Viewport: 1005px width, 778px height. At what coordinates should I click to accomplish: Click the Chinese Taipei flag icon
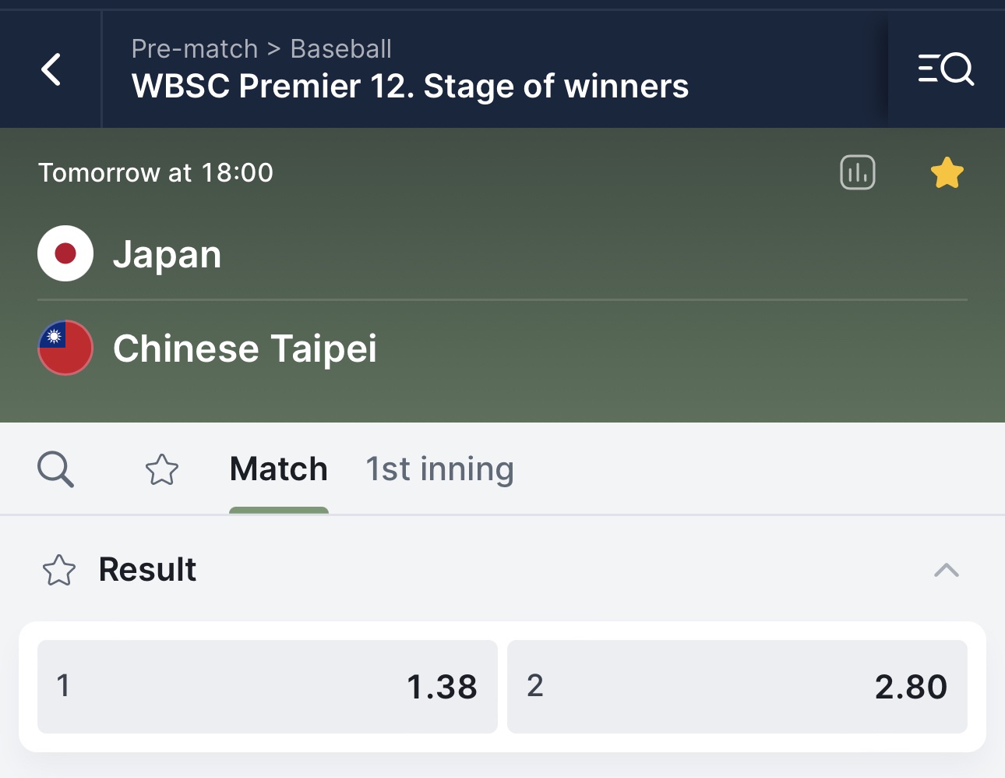point(65,348)
